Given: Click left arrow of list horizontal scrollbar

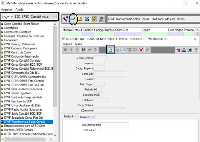Looking at the screenshot, I should (3, 139).
